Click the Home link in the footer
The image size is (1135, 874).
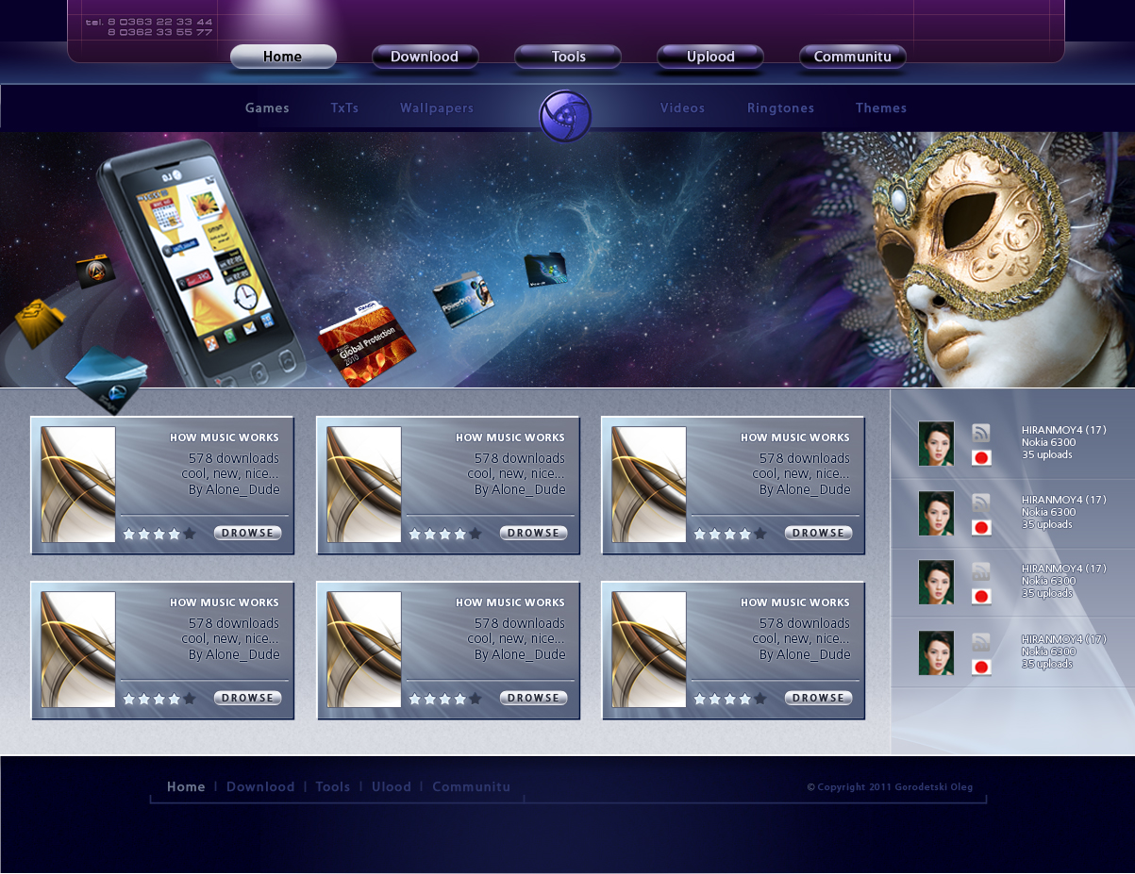pyautogui.click(x=186, y=786)
